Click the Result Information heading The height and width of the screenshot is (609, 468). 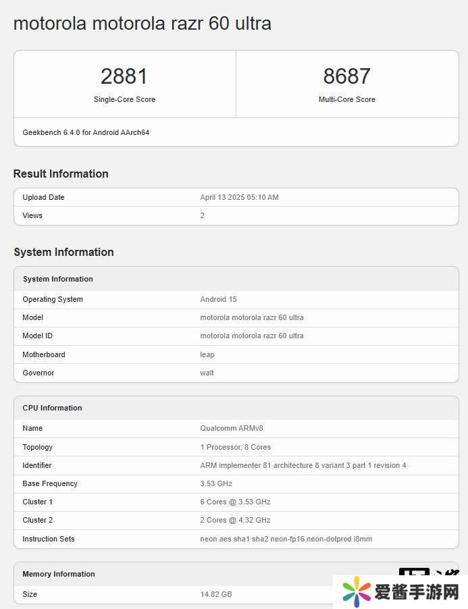pyautogui.click(x=61, y=174)
